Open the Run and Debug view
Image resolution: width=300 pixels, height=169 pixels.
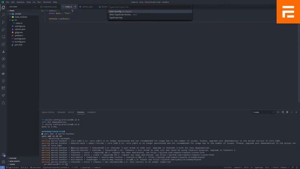coord(3,30)
